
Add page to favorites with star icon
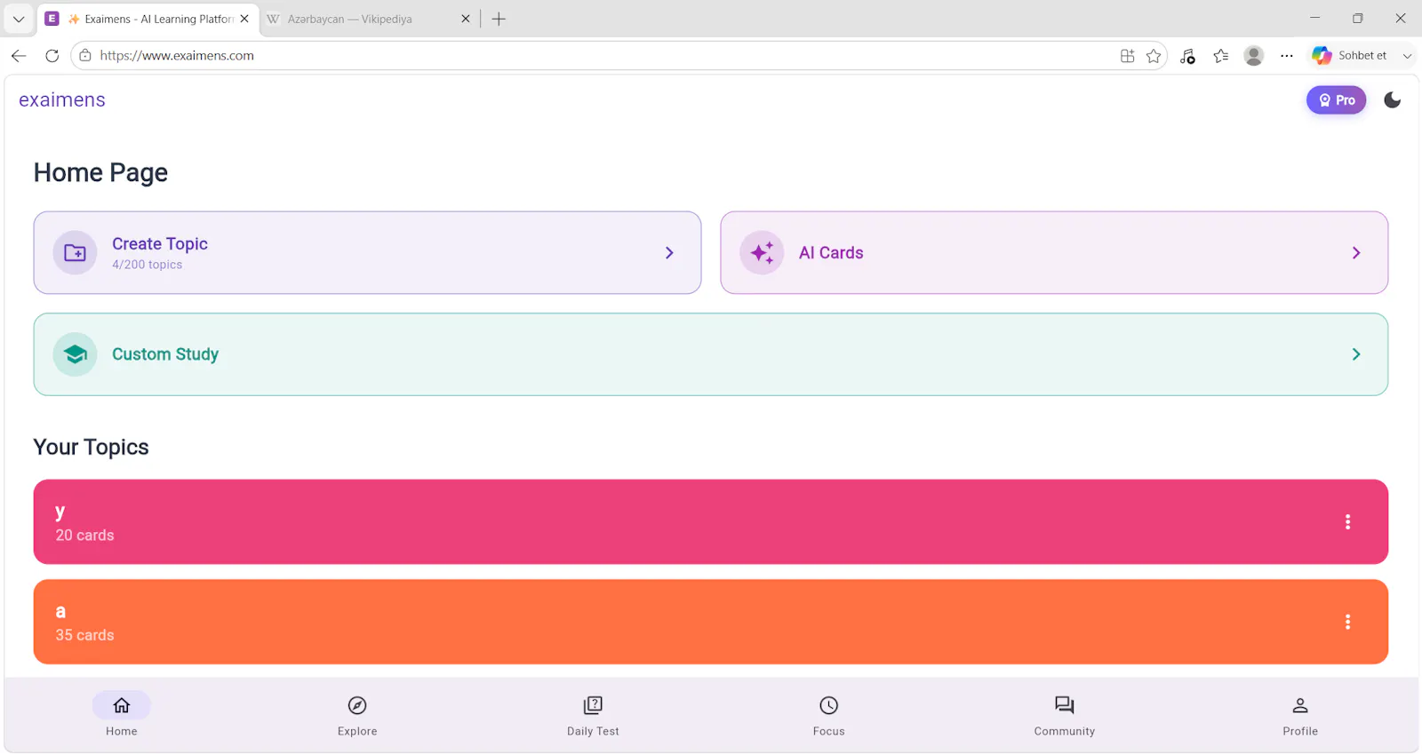pos(1154,56)
